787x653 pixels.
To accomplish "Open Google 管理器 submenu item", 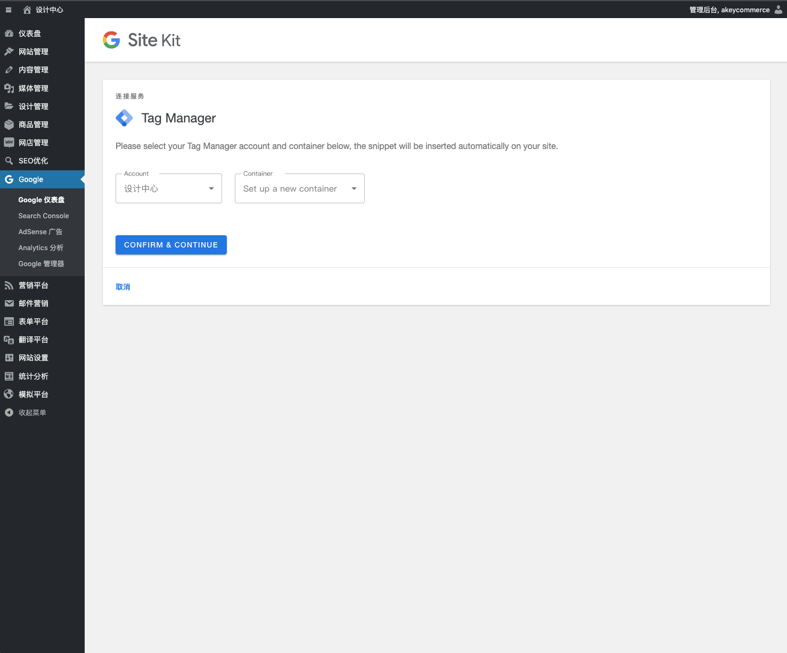I will [41, 263].
